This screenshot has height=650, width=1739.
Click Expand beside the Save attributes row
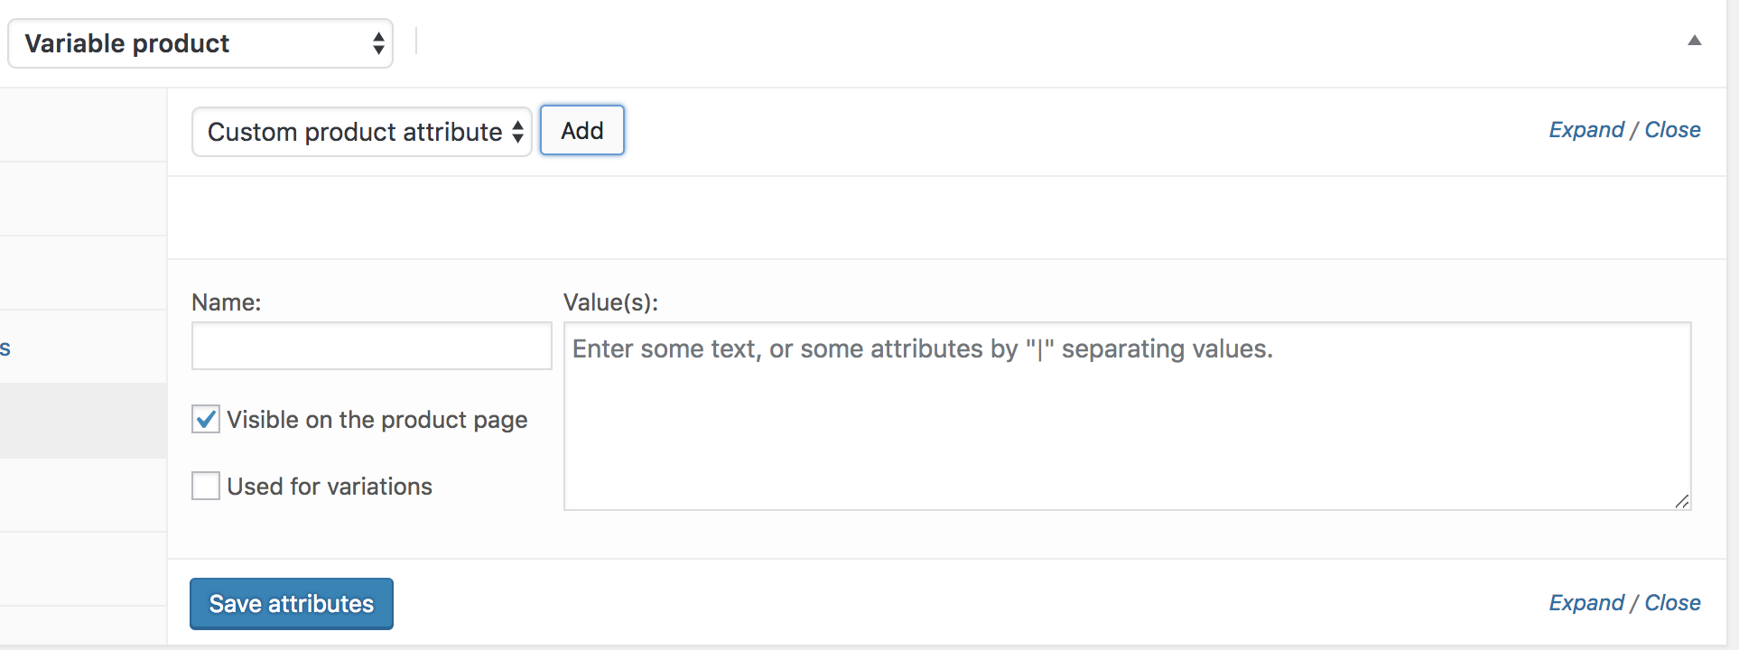click(1586, 602)
